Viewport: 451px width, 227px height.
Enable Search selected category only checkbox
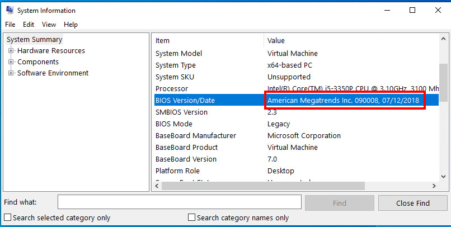click(x=8, y=217)
